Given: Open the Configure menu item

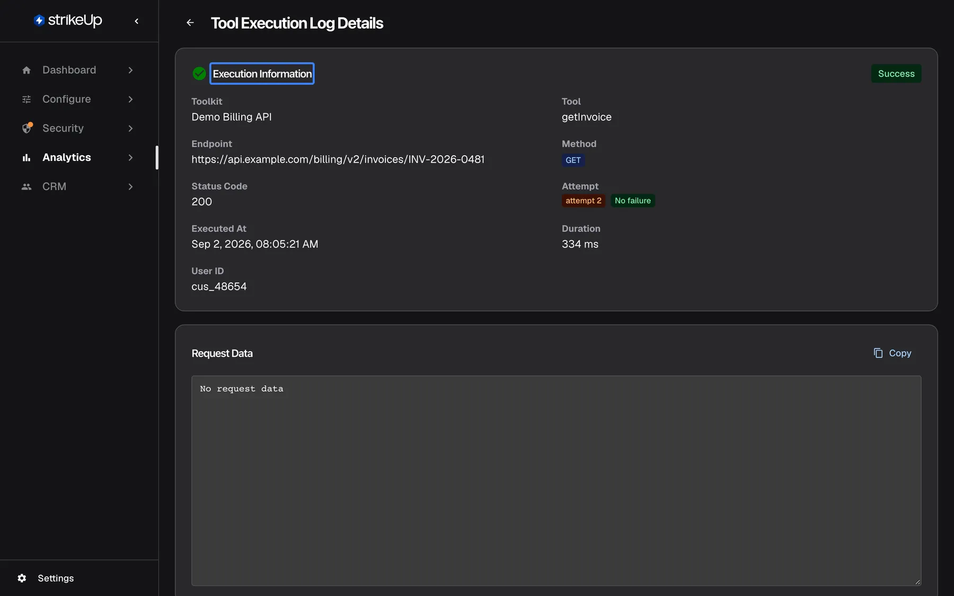Looking at the screenshot, I should coord(78,99).
